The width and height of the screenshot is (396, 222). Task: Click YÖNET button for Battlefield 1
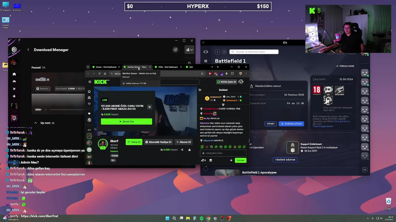271,124
